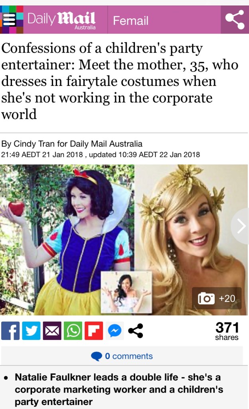Share article on Twitter
The height and width of the screenshot is (409, 249).
(31, 331)
